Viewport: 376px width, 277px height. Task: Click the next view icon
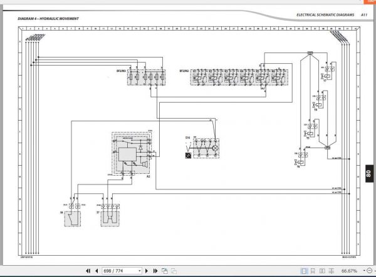(x=174, y=271)
